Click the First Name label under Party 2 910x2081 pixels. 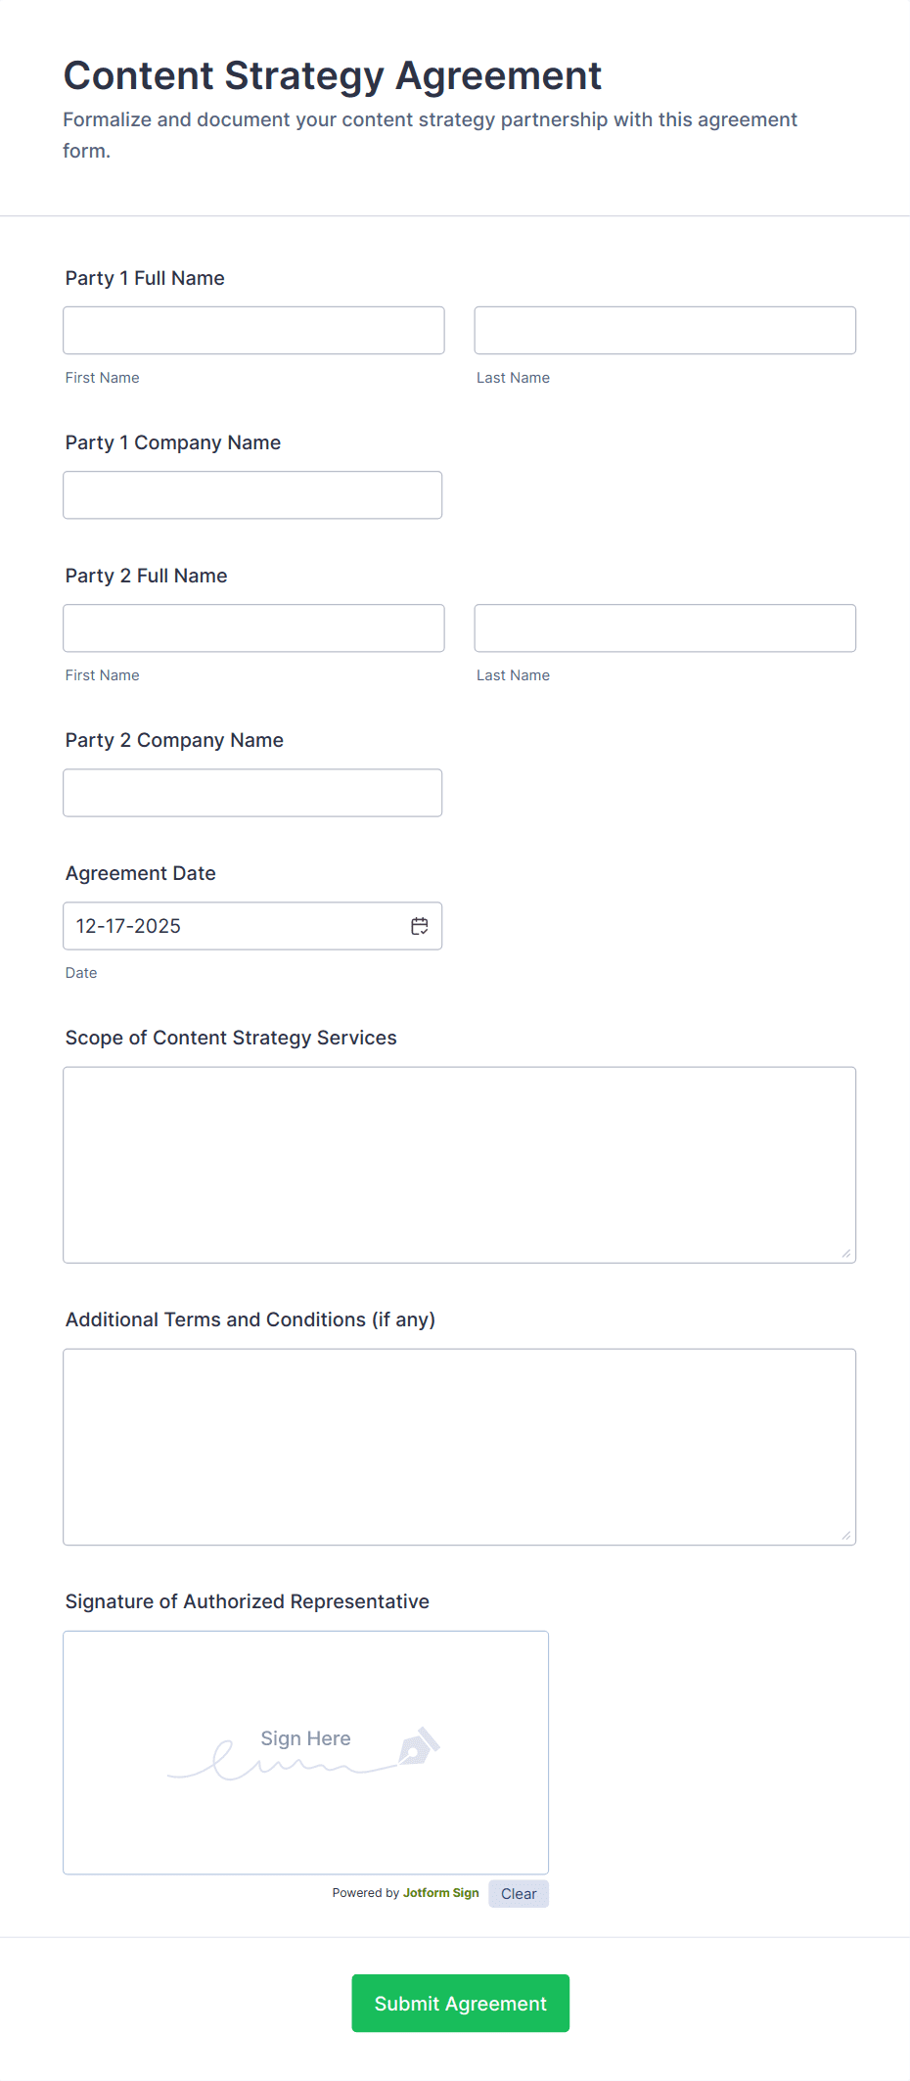click(x=102, y=674)
